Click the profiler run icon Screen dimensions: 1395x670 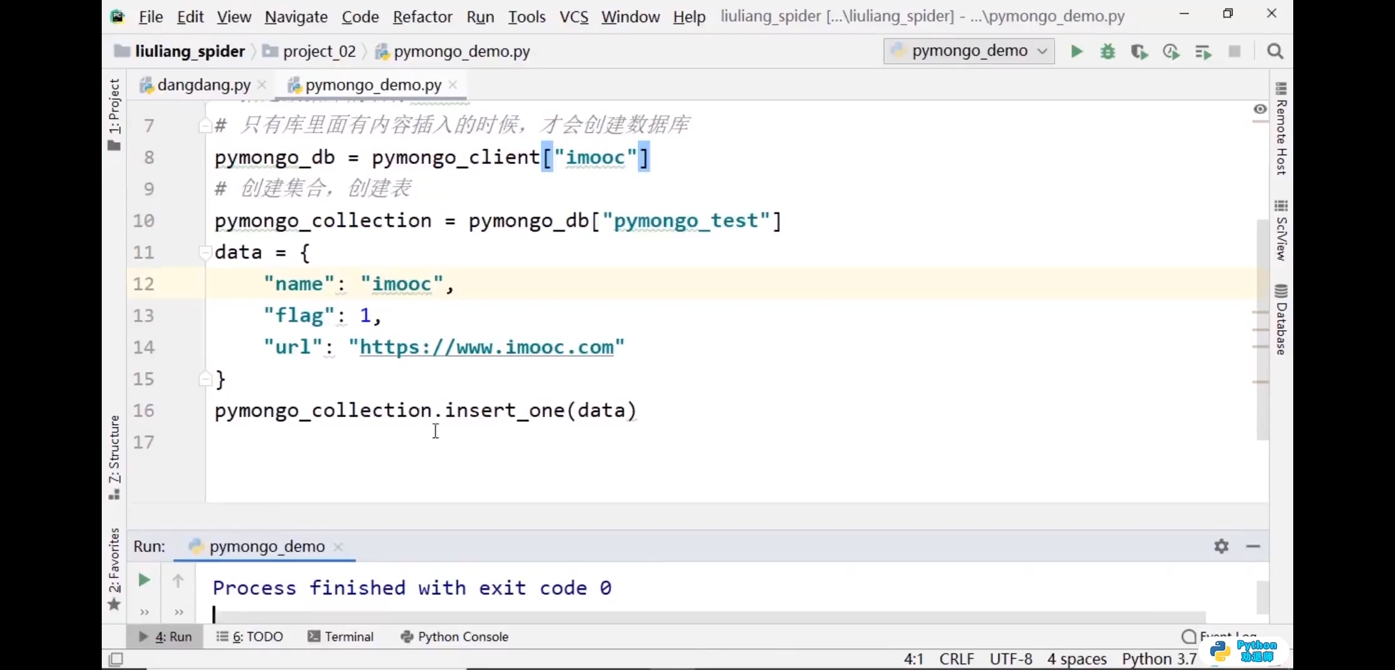1171,51
